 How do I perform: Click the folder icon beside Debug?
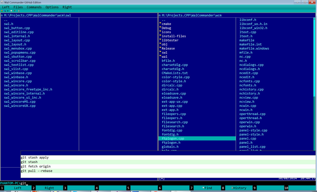coord(160,27)
